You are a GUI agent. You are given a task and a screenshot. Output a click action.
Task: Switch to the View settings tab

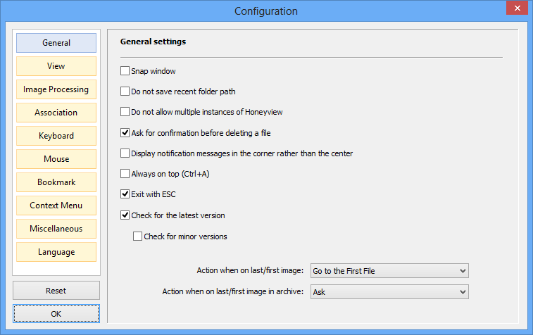56,66
